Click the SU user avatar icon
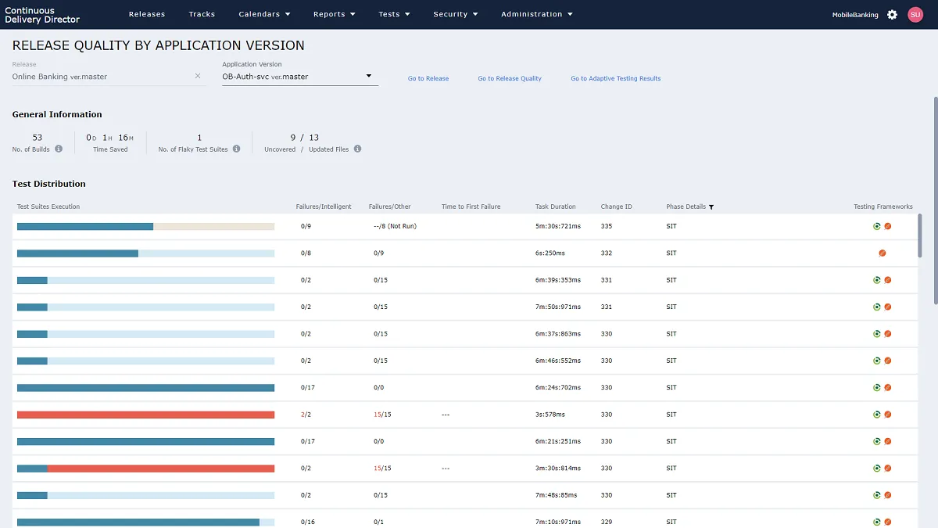Viewport: 938px width, 528px height. click(915, 14)
